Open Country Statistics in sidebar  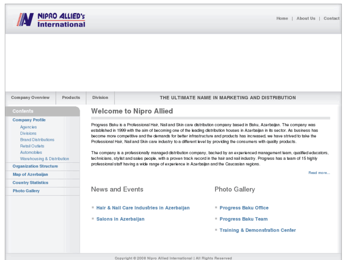(31, 183)
